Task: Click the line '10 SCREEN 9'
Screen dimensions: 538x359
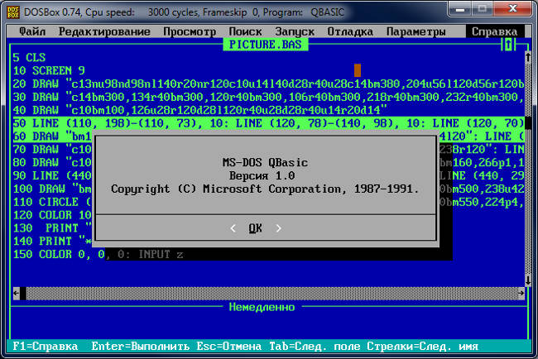Action: pyautogui.click(x=49, y=70)
